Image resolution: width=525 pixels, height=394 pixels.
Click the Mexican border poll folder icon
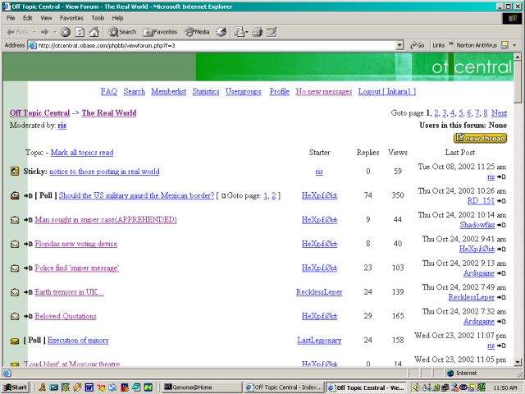[15, 195]
